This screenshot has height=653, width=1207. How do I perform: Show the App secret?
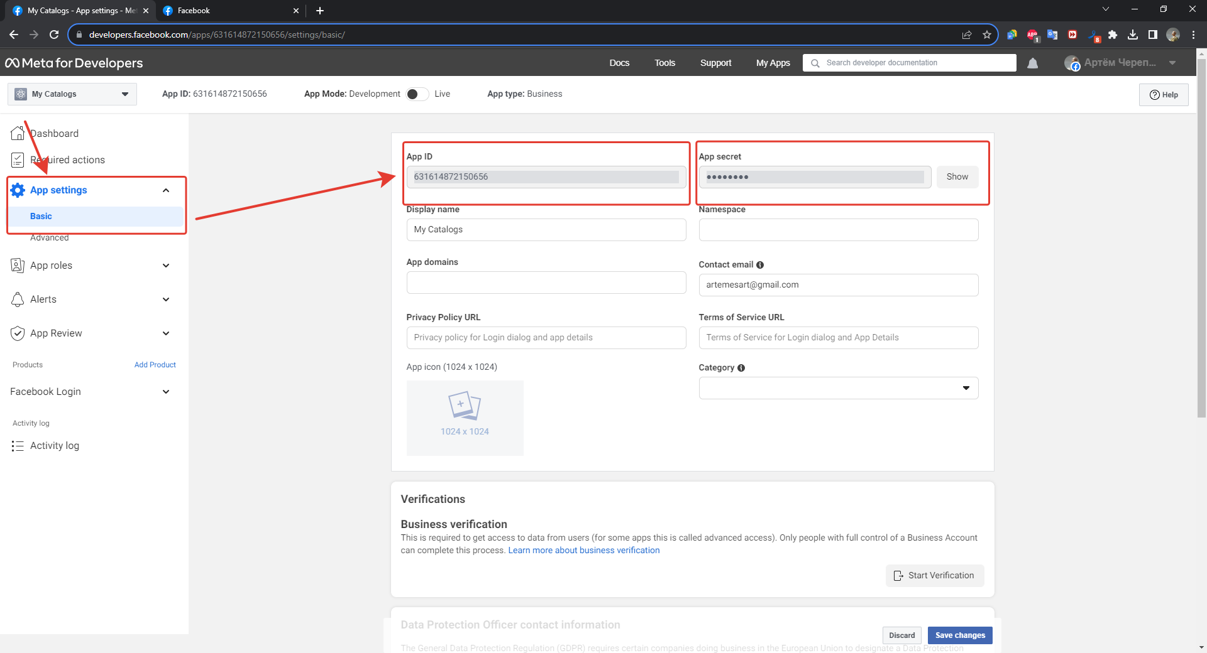point(957,177)
